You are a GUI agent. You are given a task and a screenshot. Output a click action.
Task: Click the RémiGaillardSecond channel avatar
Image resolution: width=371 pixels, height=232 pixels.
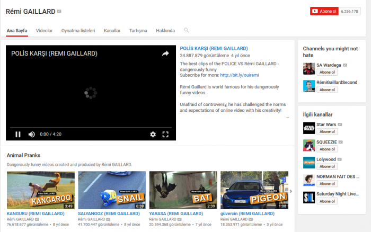(x=309, y=86)
